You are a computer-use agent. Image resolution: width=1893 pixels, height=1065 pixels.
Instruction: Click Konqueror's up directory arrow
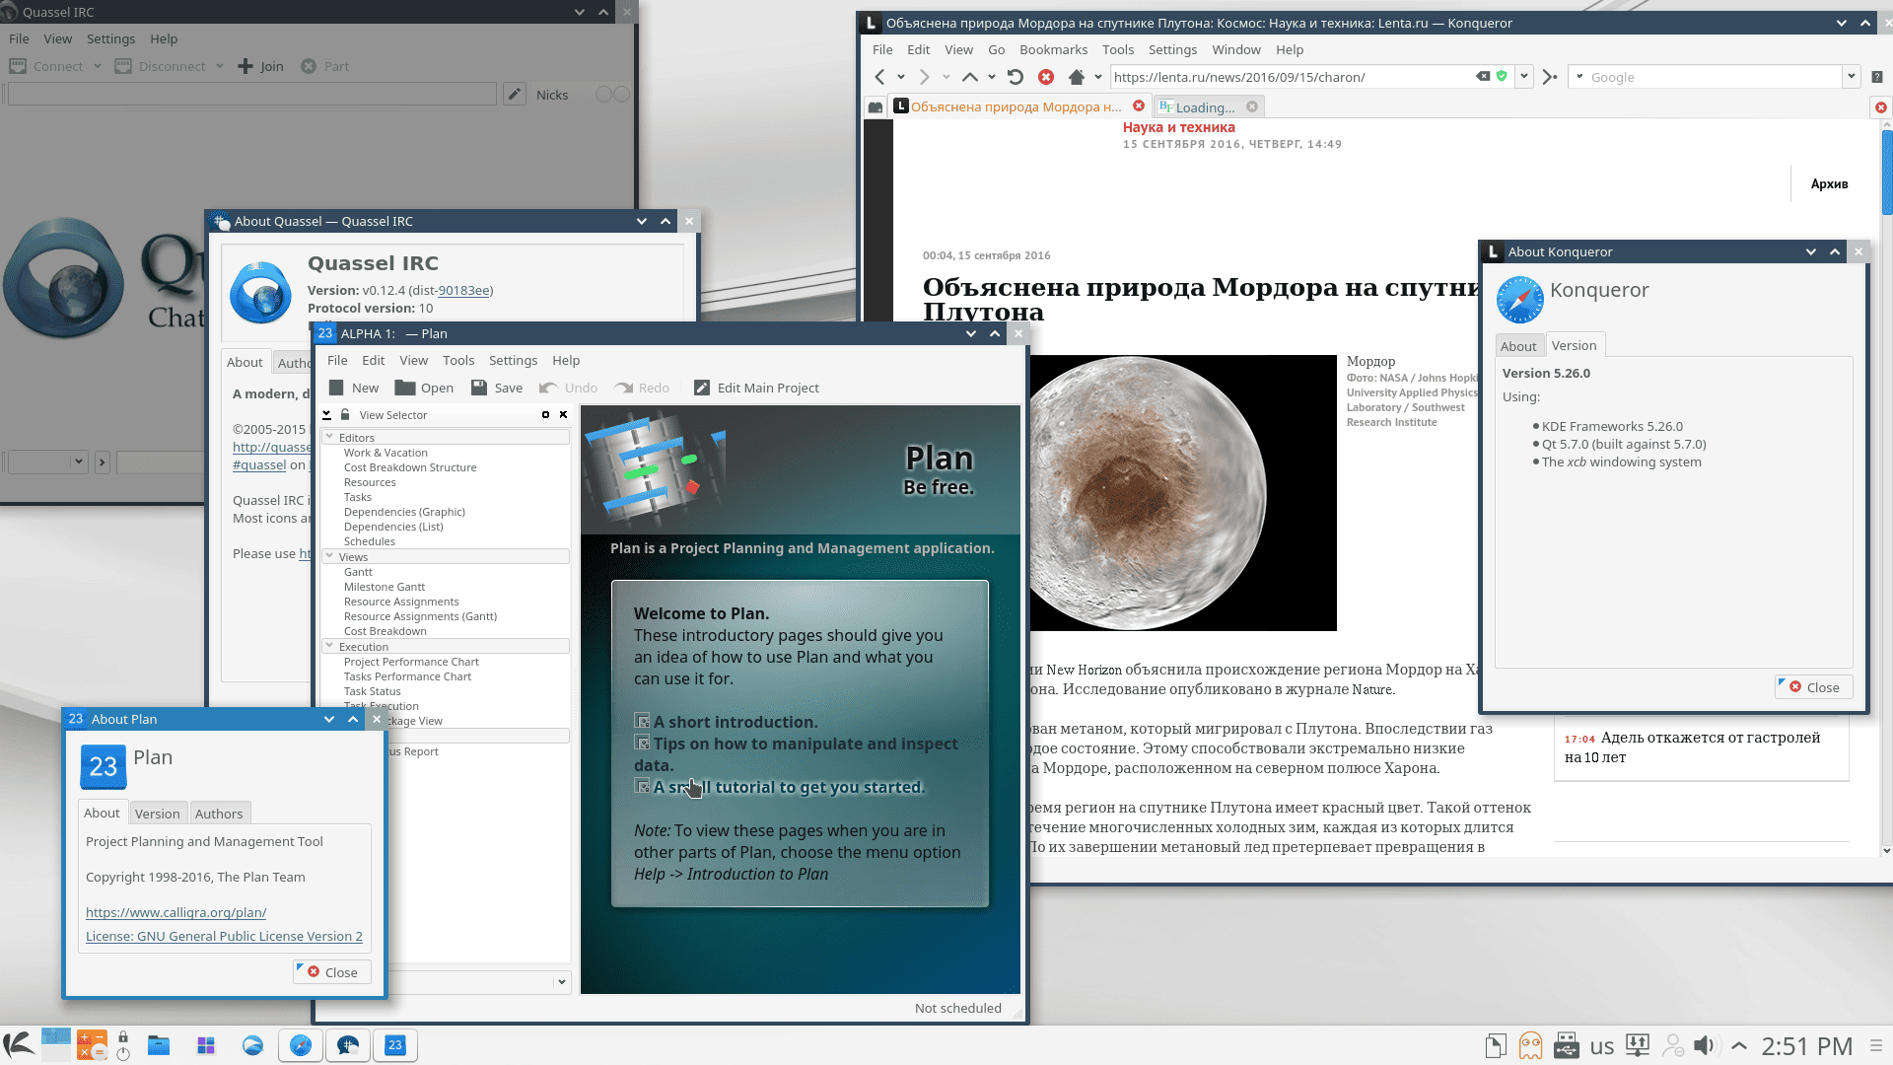tap(970, 77)
